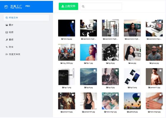
Task: Toggle the checkbox on gallery6.jpg balloon image
Action: [138, 95]
